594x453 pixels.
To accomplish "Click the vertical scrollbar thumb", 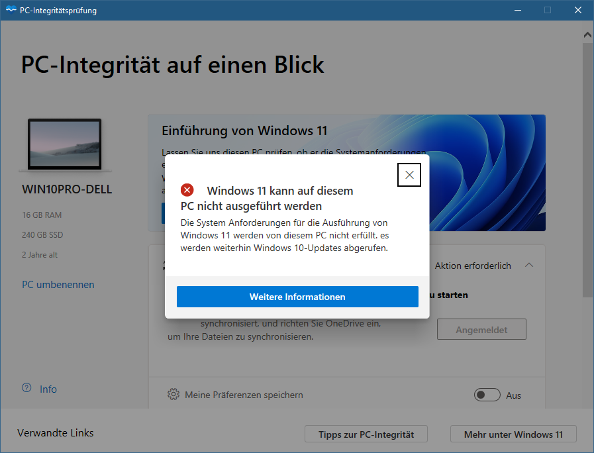I will click(587, 170).
